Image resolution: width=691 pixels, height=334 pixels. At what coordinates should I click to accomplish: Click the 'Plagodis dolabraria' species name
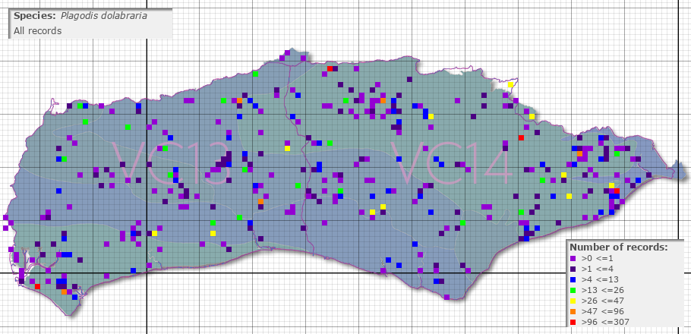104,16
